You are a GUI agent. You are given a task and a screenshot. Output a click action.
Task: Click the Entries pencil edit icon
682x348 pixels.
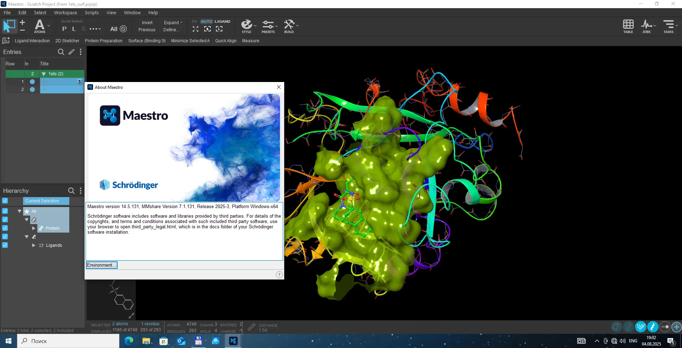71,52
